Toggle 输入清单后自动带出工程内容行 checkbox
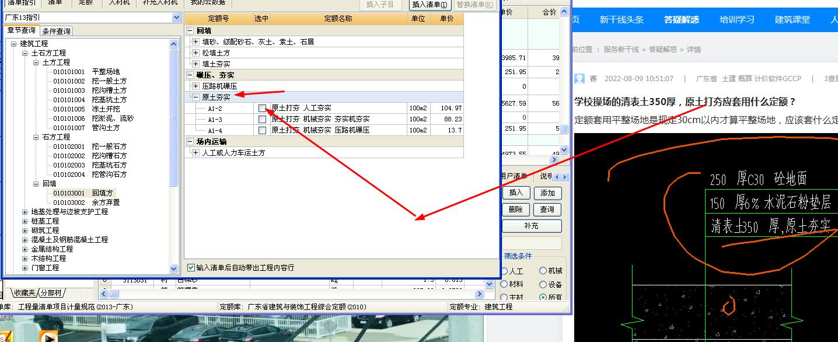The height and width of the screenshot is (342, 838). 191,267
